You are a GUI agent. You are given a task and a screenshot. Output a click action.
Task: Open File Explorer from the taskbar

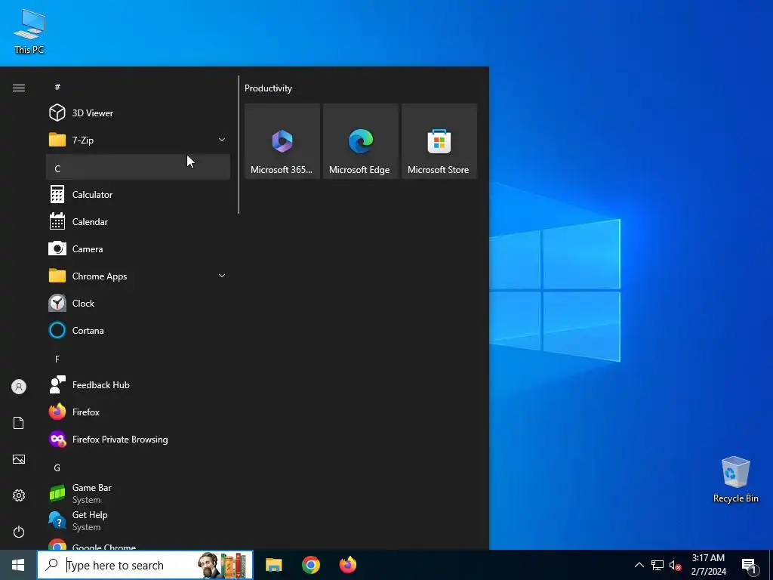(x=273, y=565)
